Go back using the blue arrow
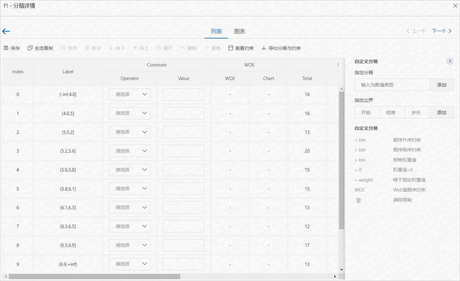This screenshot has height=281, width=460. click(6, 31)
